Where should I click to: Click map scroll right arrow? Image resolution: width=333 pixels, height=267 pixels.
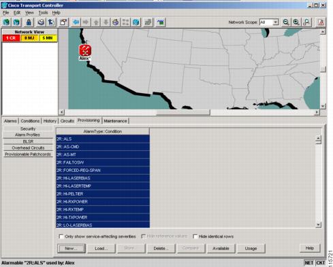point(317,112)
